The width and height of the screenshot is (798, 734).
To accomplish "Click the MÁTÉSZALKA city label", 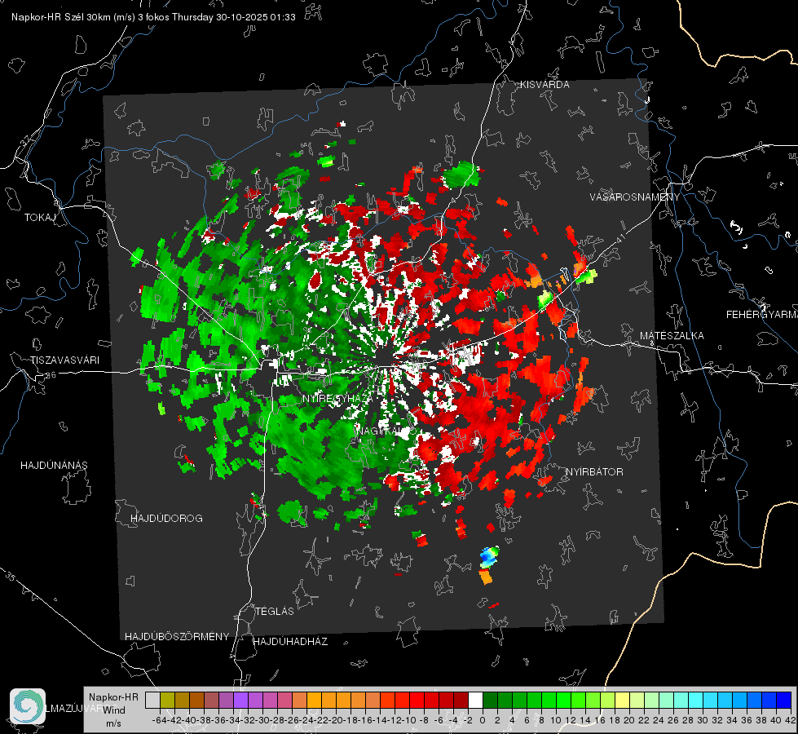I will 672,336.
